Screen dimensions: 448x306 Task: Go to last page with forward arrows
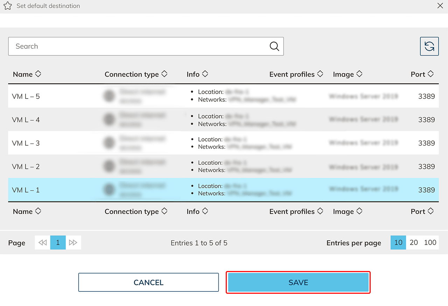click(73, 243)
